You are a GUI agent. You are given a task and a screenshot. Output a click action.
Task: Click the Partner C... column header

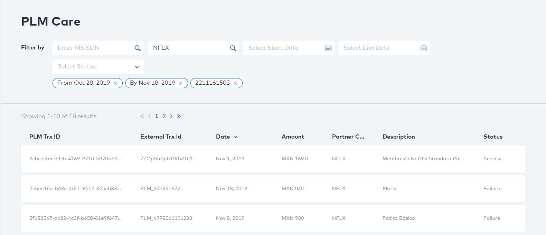click(348, 137)
